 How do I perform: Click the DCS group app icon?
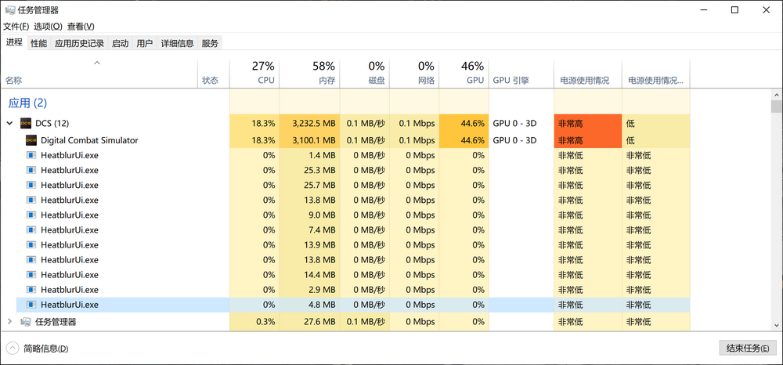pyautogui.click(x=26, y=123)
